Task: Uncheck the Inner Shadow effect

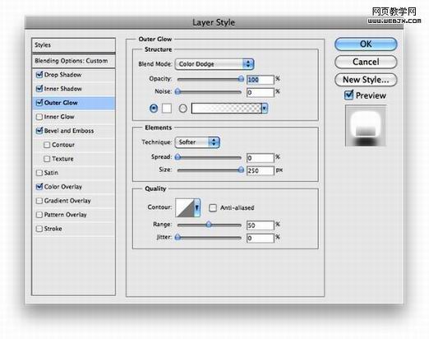Action: [39, 89]
